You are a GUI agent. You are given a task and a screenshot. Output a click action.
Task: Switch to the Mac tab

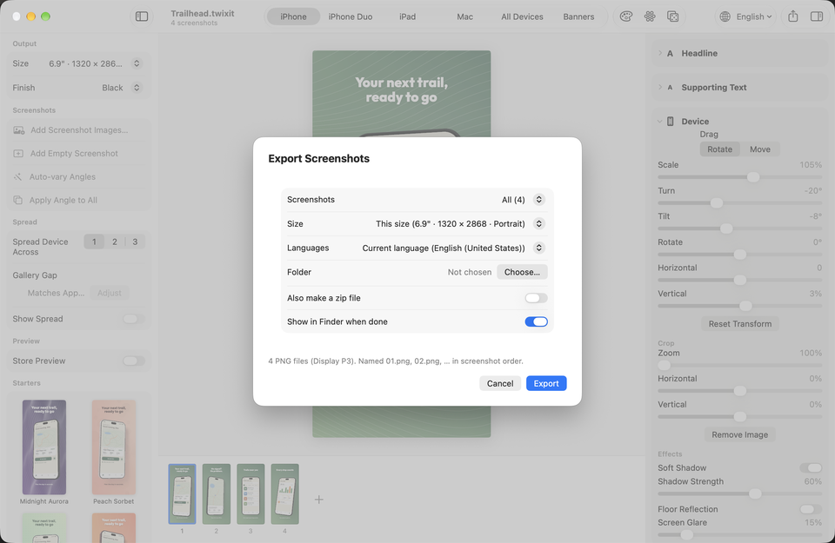464,17
